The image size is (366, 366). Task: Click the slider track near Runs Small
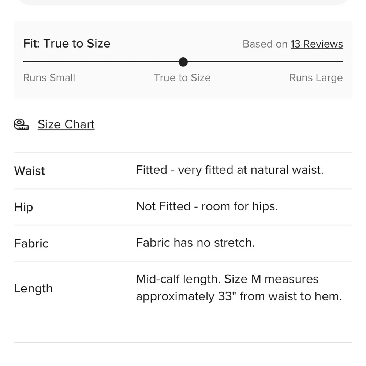(x=55, y=62)
